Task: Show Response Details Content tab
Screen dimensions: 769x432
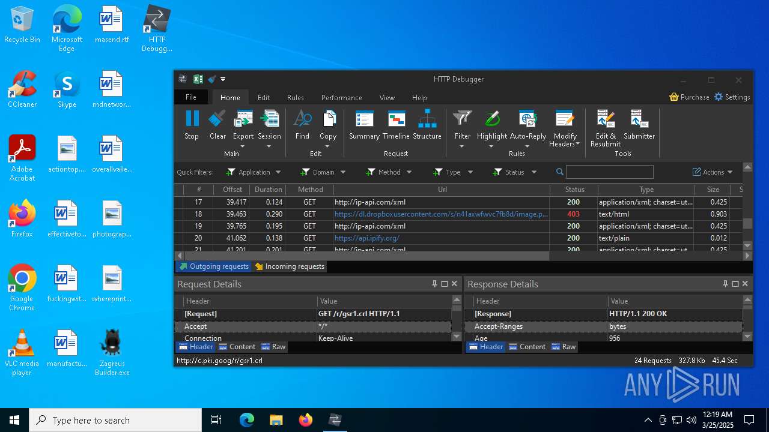Action: point(527,347)
